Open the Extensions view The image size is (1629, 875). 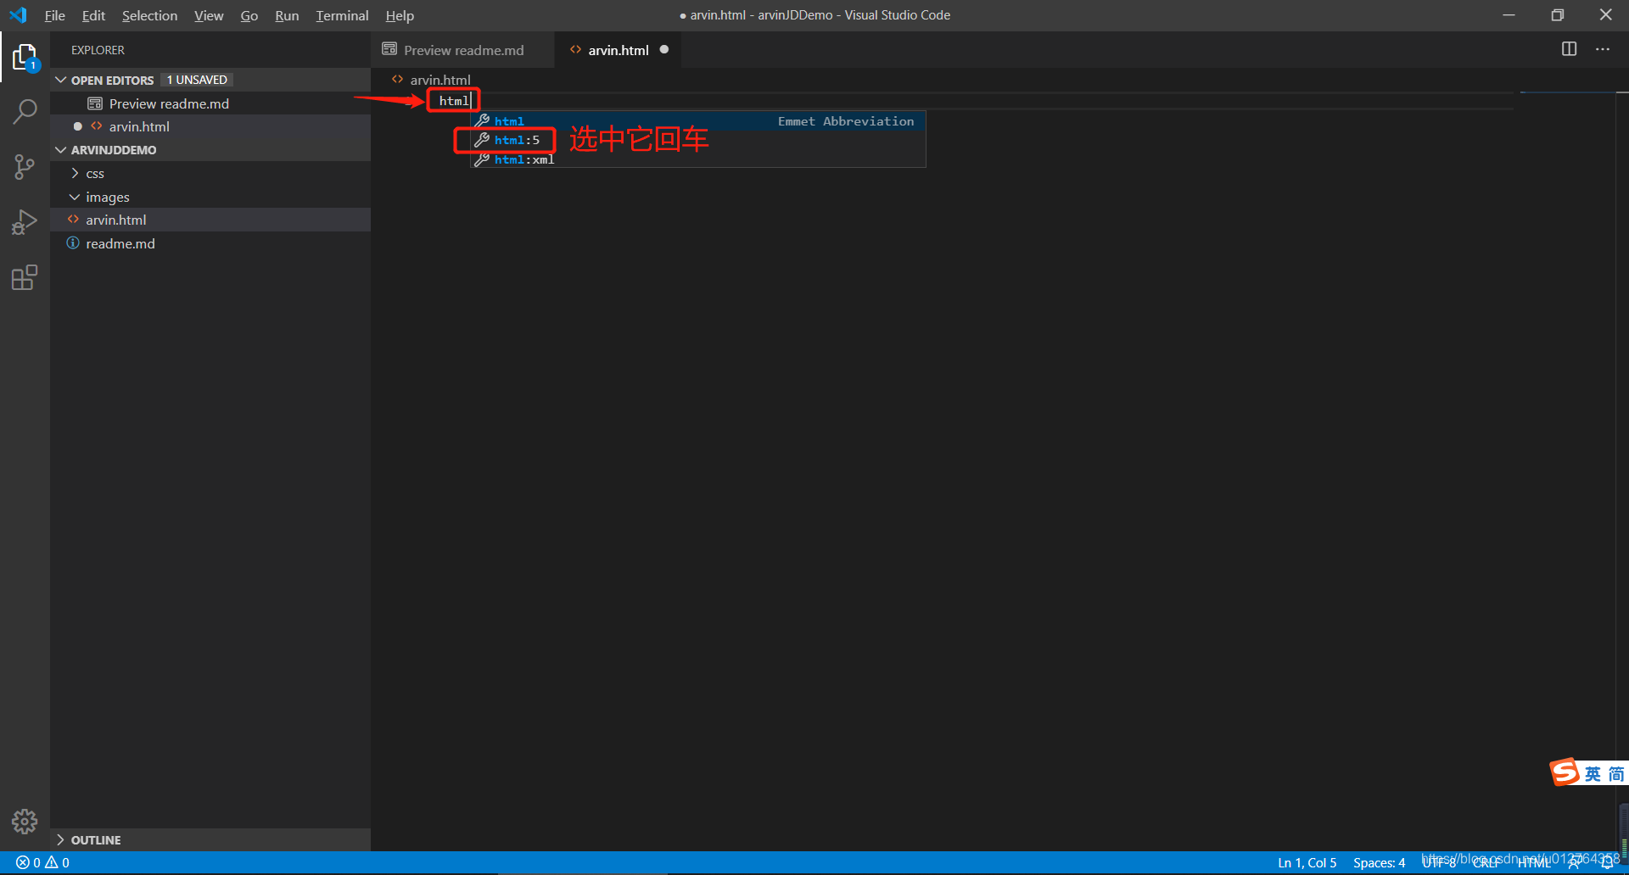[x=25, y=277]
